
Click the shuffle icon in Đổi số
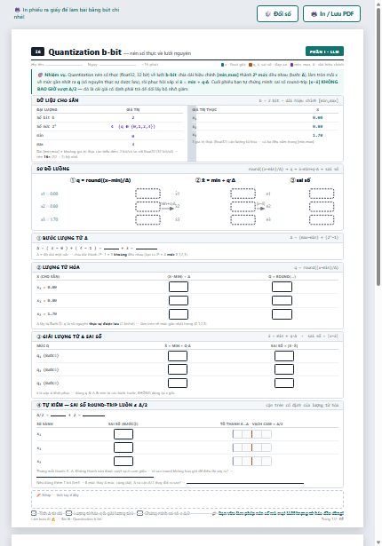[x=267, y=14]
